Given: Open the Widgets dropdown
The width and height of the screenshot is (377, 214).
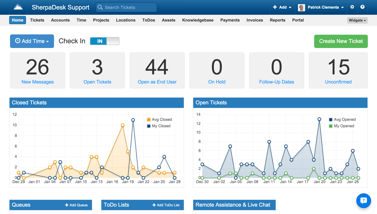Looking at the screenshot, I should click(357, 20).
